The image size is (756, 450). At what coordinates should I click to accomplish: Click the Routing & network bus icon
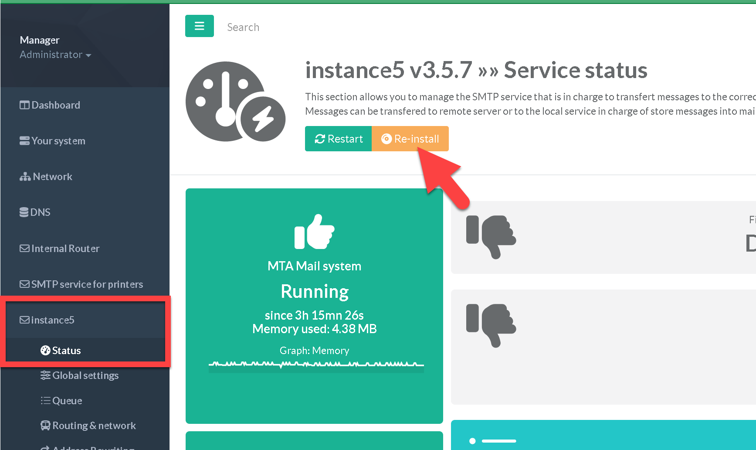45,426
